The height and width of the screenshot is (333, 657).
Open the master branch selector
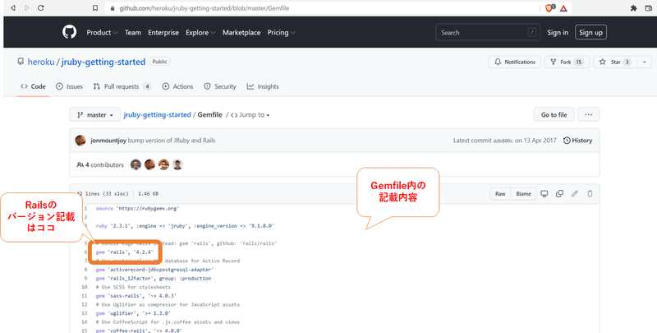click(95, 114)
